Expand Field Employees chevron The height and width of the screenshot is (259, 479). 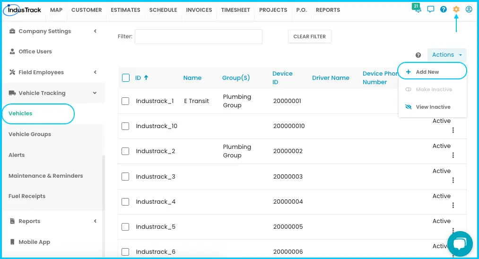pyautogui.click(x=96, y=72)
